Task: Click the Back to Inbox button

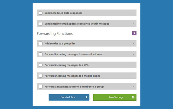Action: coord(69,97)
